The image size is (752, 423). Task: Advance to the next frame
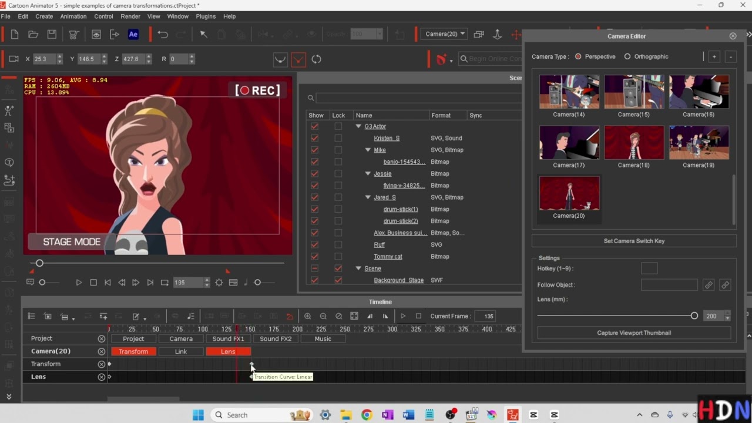136,283
